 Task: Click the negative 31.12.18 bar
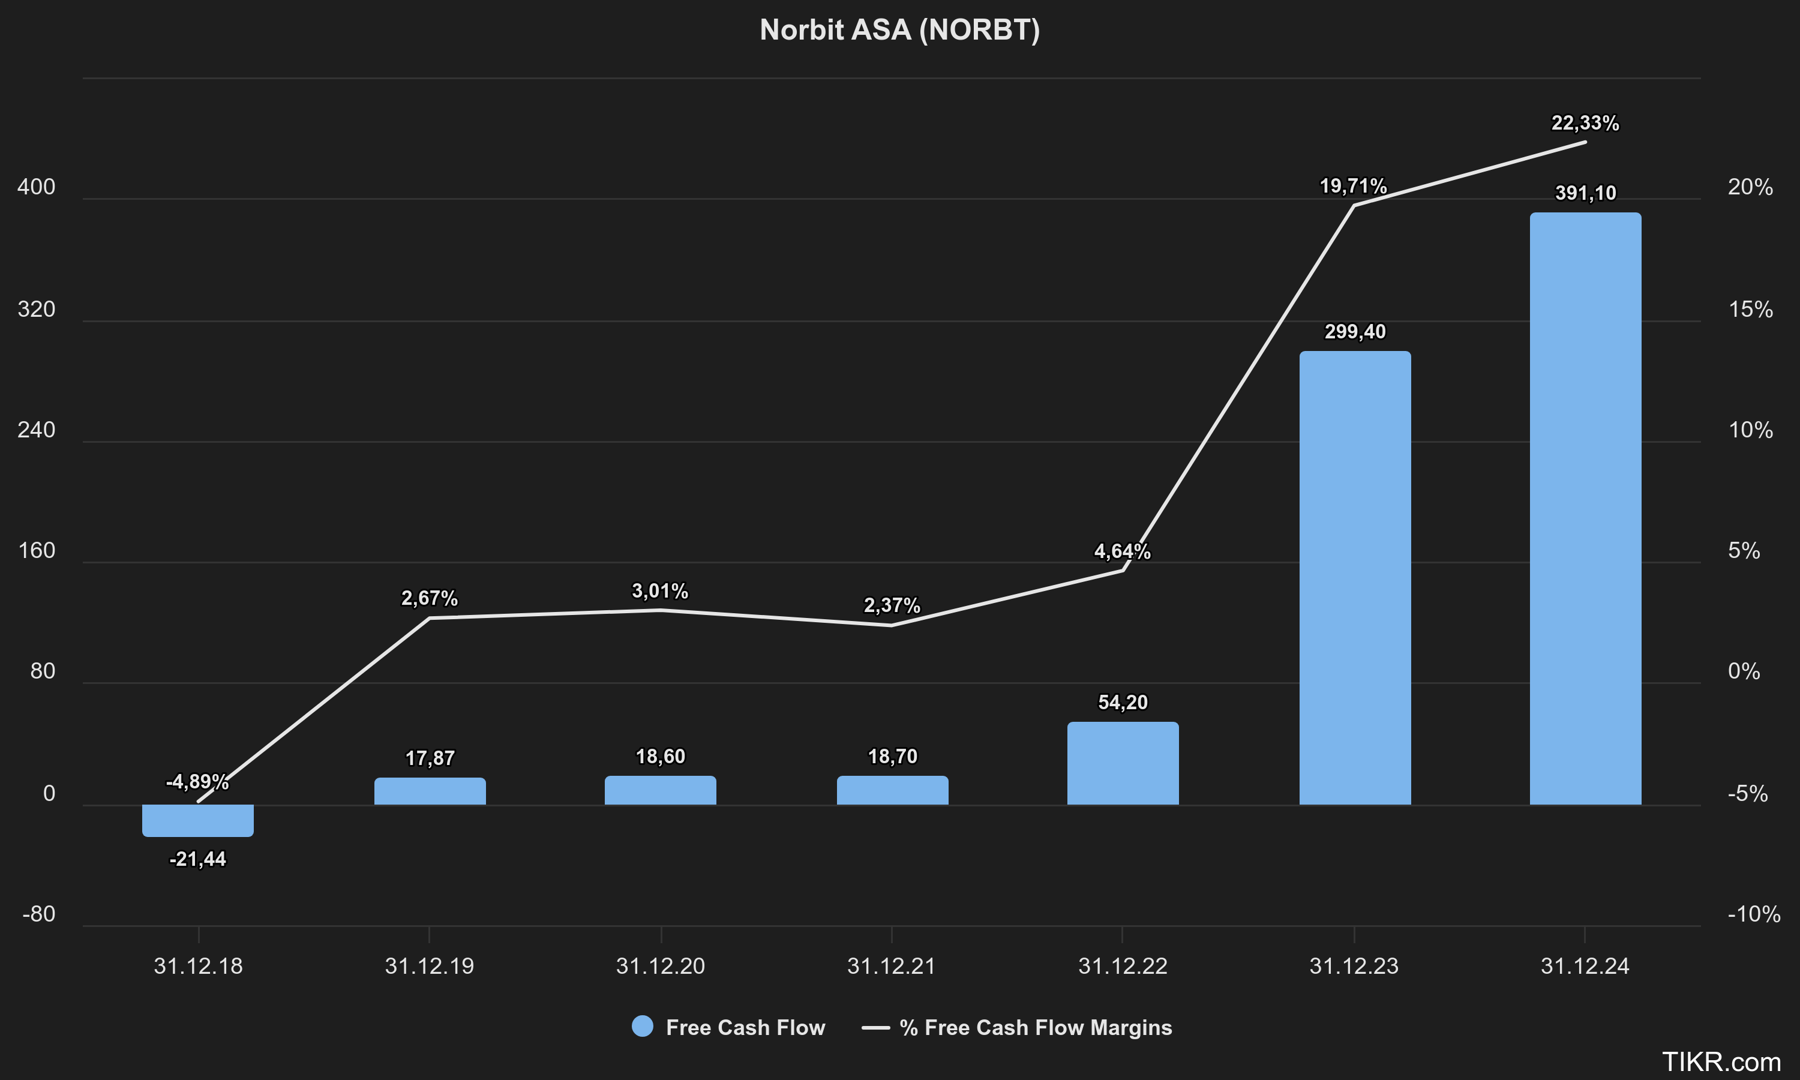coord(198,820)
